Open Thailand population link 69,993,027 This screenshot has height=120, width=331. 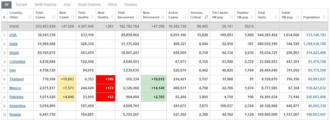pos(317,79)
